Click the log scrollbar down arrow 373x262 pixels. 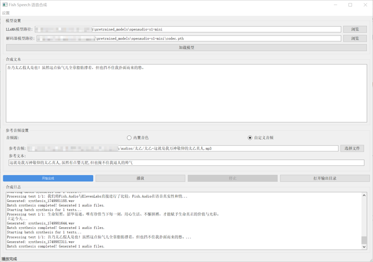coord(364,247)
